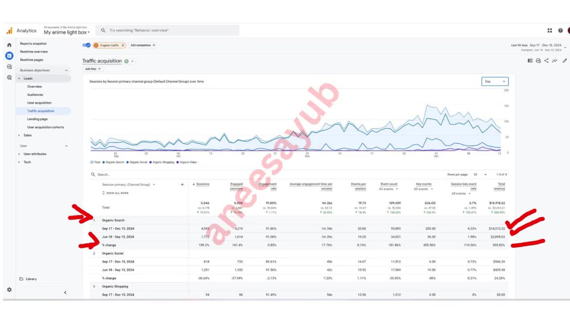Collapse the Leads tree group
The image size is (570, 321).
[19, 79]
